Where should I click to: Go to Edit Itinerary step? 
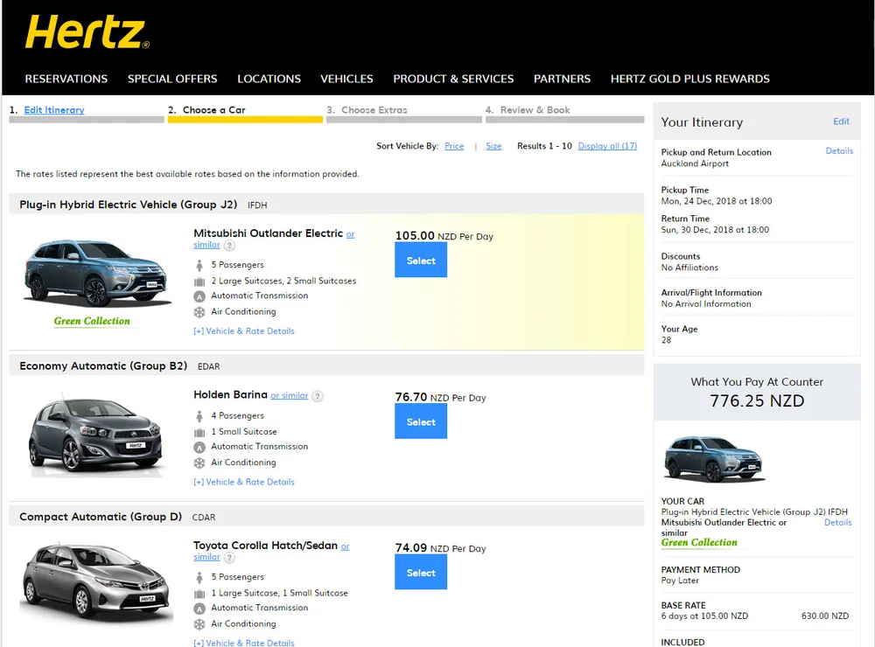54,110
